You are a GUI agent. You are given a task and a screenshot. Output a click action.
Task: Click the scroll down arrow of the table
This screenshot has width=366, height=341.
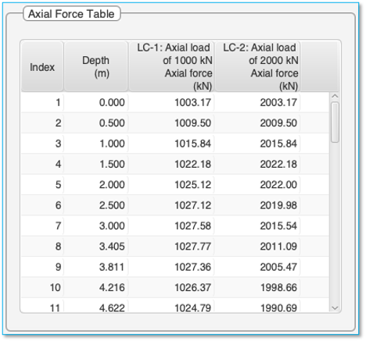[x=335, y=308]
